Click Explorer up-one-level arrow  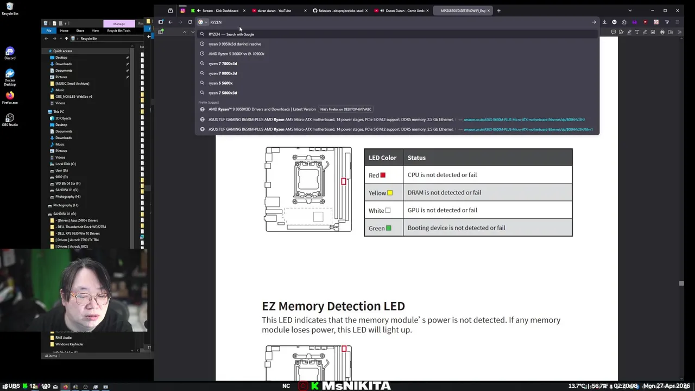tap(66, 39)
